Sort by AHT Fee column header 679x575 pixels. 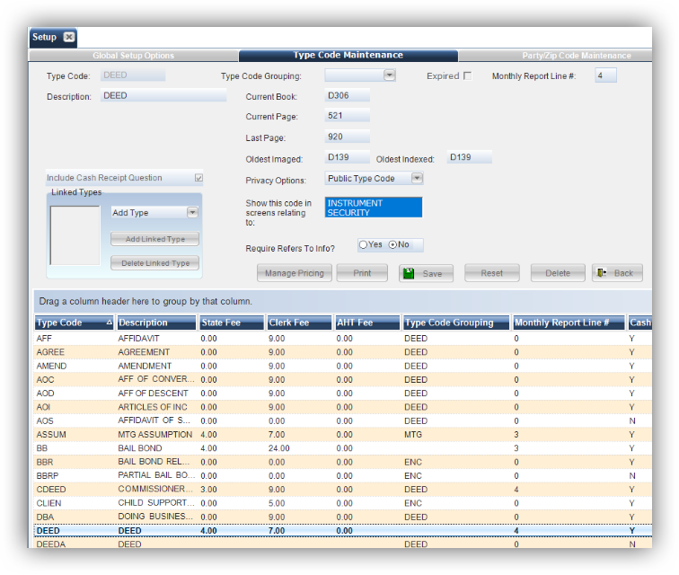click(367, 323)
